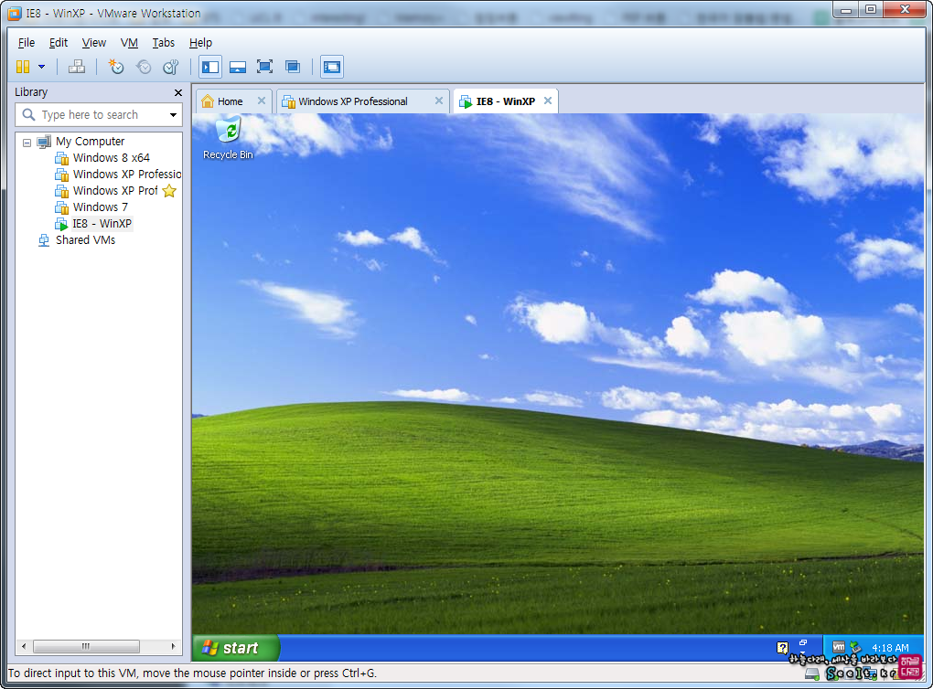Select Shared VMs in the library

(85, 240)
